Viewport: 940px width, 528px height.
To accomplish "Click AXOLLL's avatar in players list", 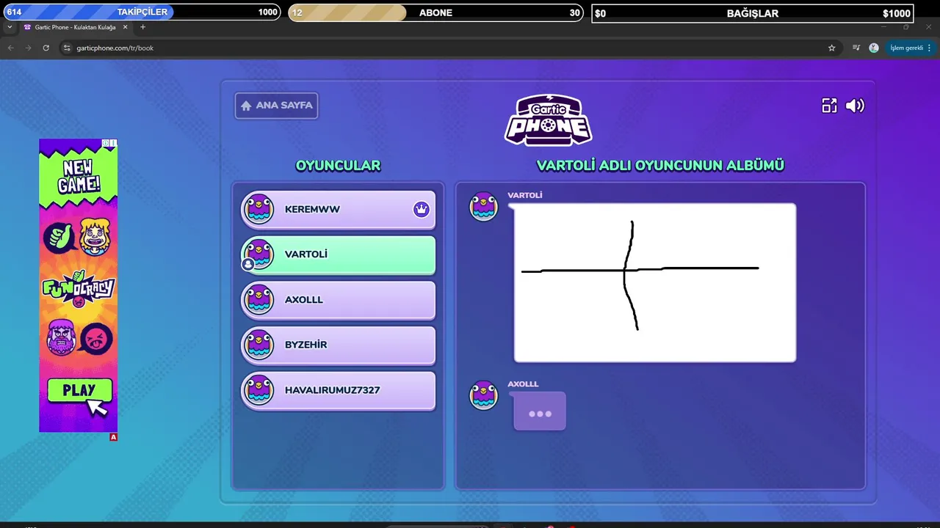I will 258,299.
